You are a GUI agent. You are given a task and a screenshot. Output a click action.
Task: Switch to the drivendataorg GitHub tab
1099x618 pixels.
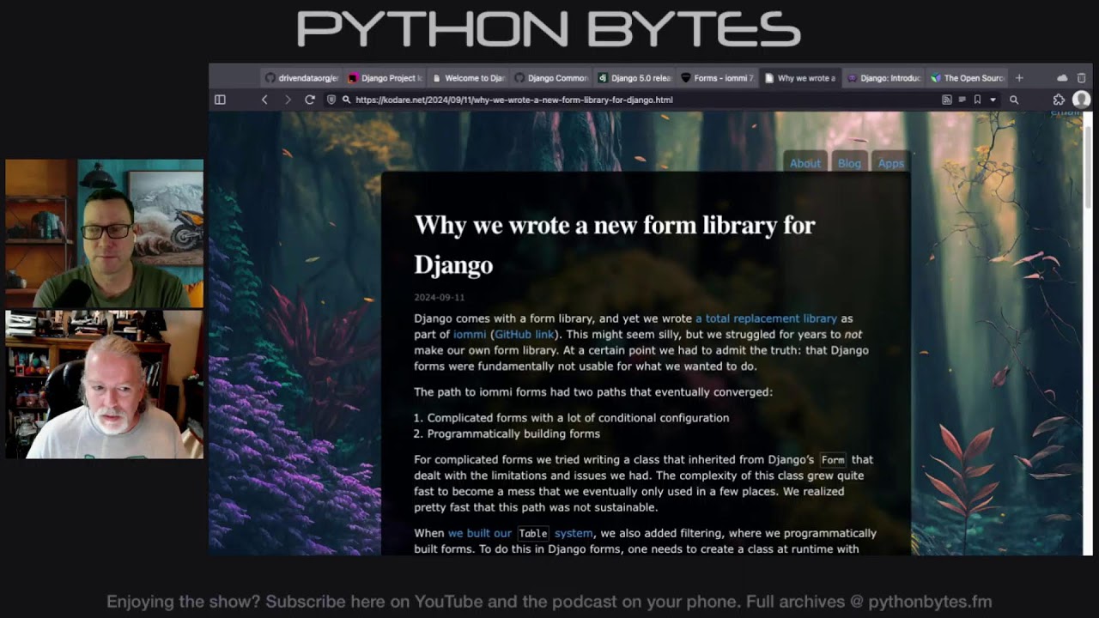301,78
